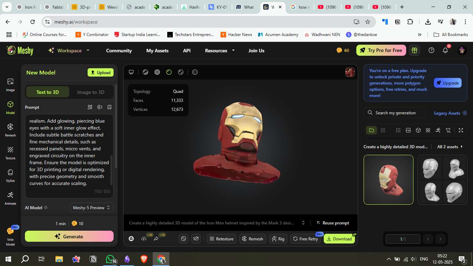Screen dimensions: 473x266
Task: Click the Upload button
Action: click(100, 72)
